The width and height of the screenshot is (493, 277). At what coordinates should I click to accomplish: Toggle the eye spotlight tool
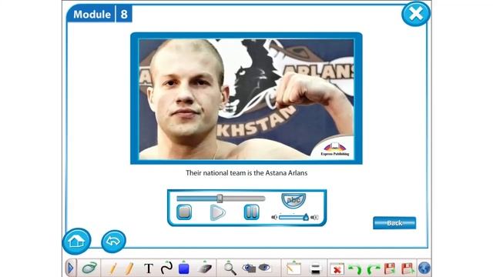tap(265, 268)
